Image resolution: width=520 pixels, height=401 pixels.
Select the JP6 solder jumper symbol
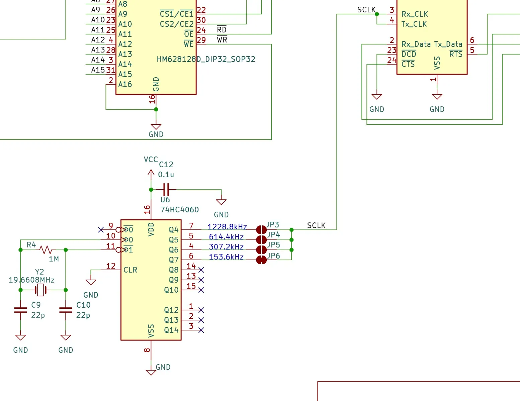click(261, 260)
